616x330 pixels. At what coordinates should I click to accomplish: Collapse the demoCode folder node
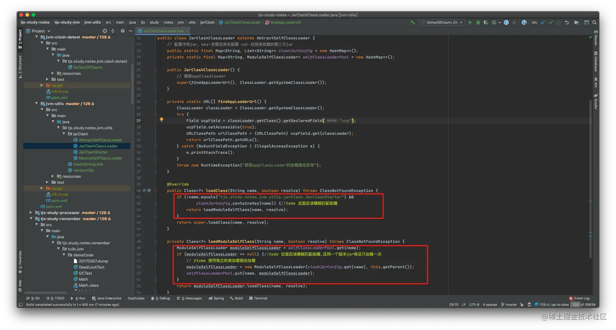click(64, 255)
